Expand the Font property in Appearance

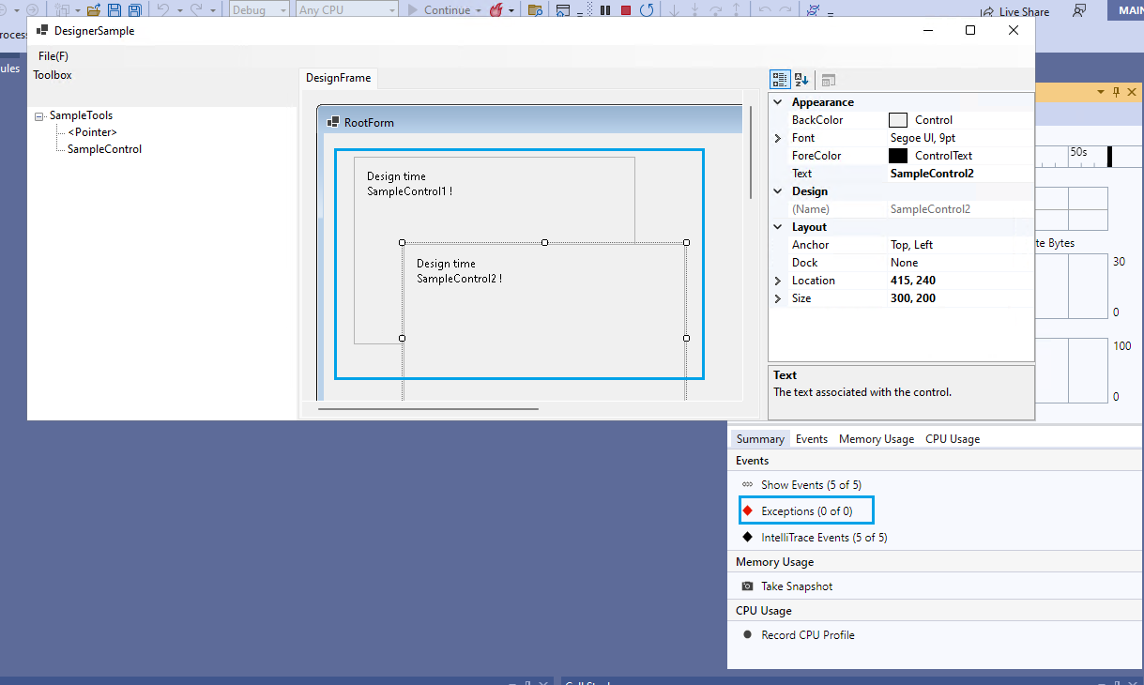point(777,137)
